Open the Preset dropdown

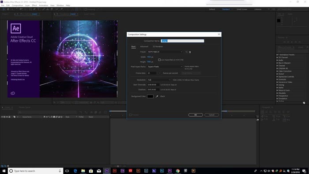[165, 52]
